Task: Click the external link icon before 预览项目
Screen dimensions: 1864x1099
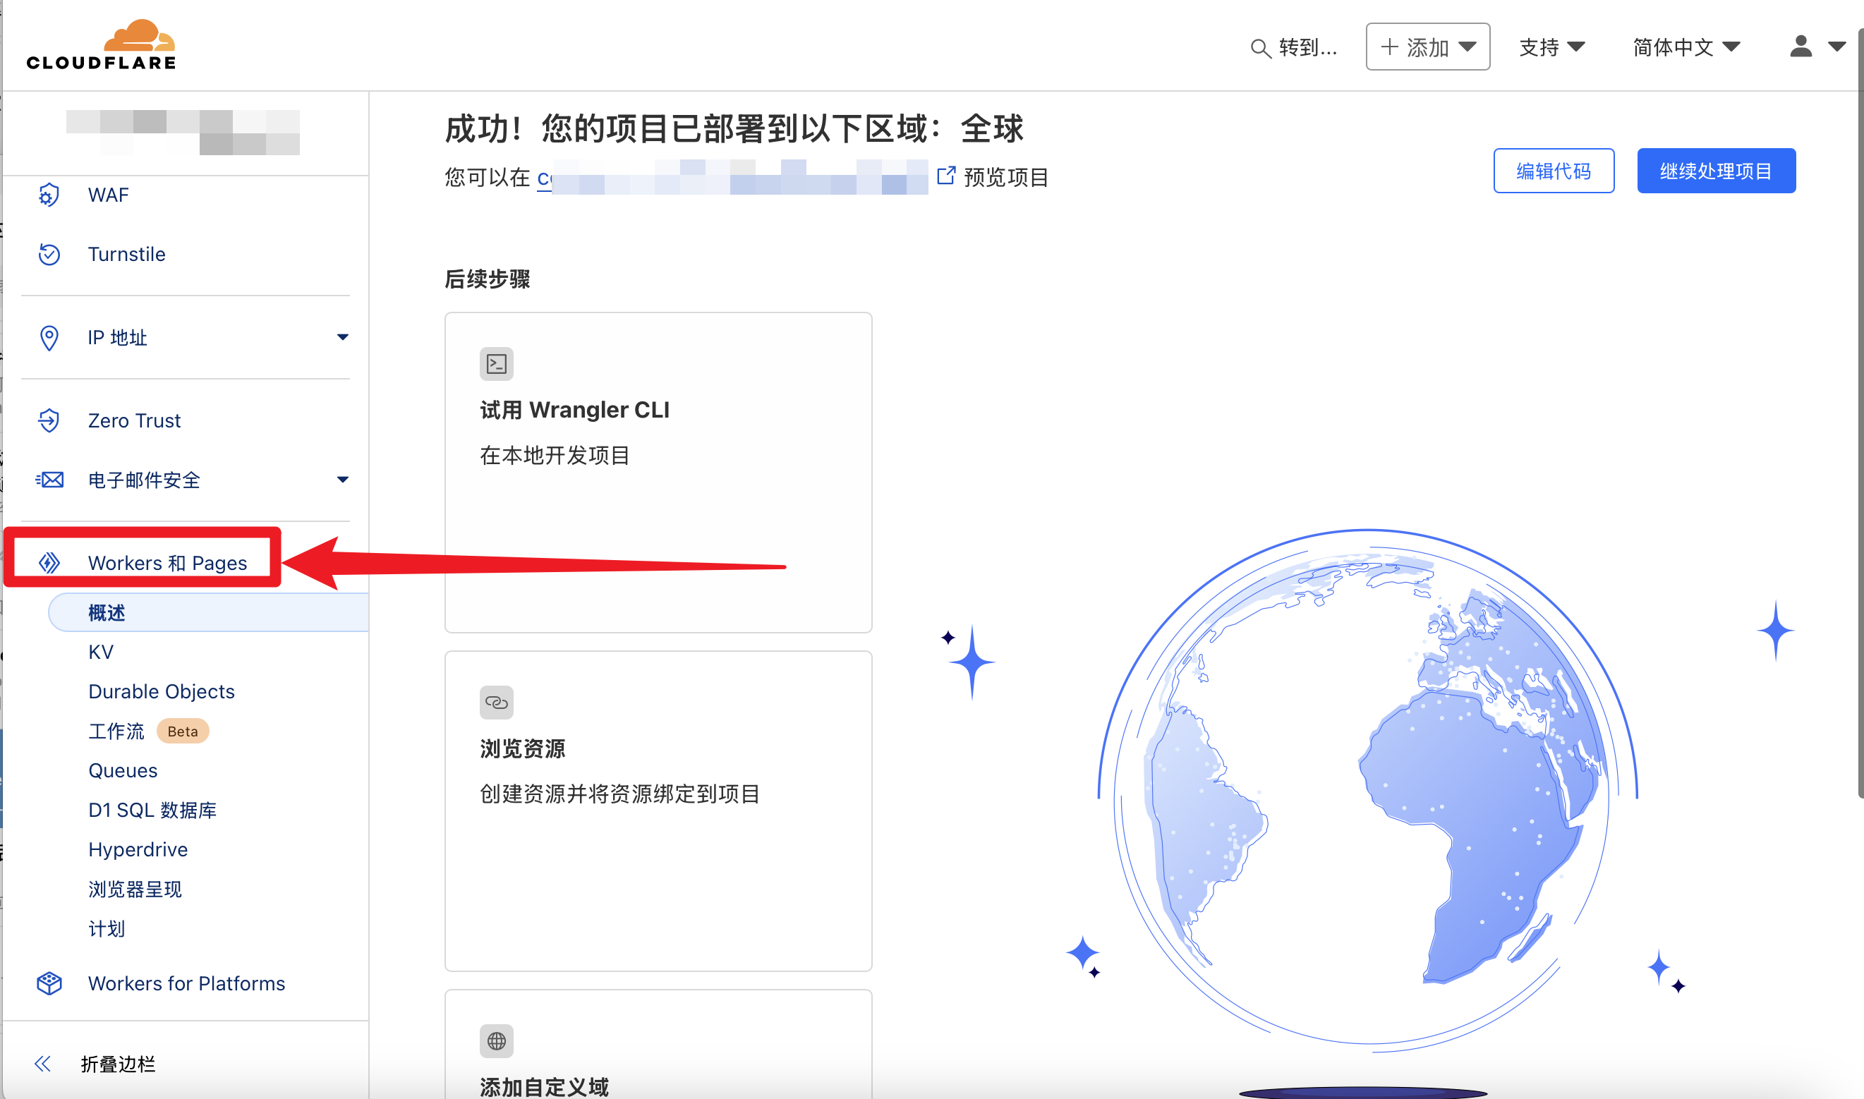Action: pyautogui.click(x=945, y=176)
